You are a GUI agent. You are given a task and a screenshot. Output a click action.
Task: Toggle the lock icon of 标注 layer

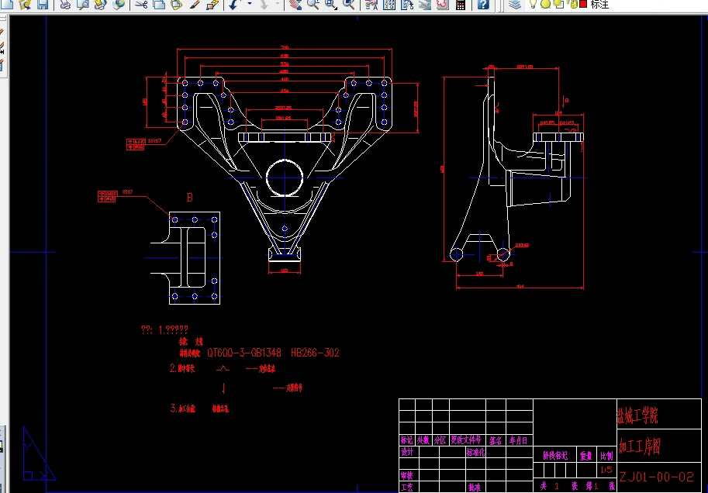(x=573, y=5)
